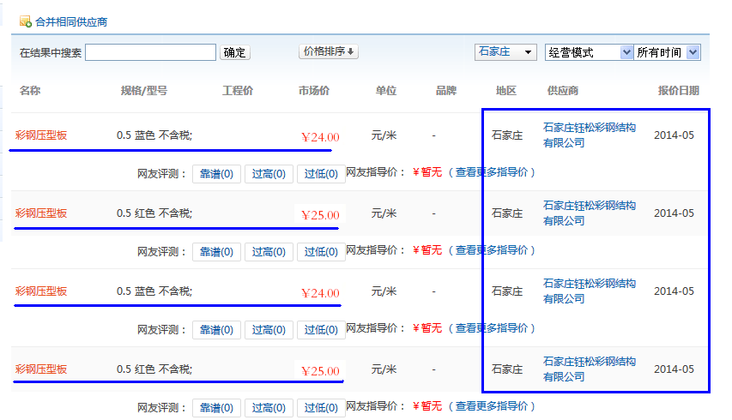Image resolution: width=732 pixels, height=420 pixels.
Task: Click the first row's 0.5 蓝色 不含税 spec
Action: 154,135
